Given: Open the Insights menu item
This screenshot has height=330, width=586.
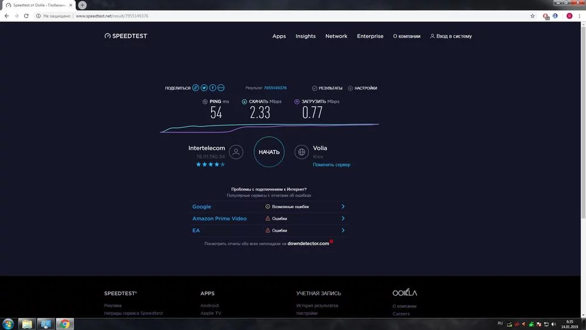Looking at the screenshot, I should (305, 36).
